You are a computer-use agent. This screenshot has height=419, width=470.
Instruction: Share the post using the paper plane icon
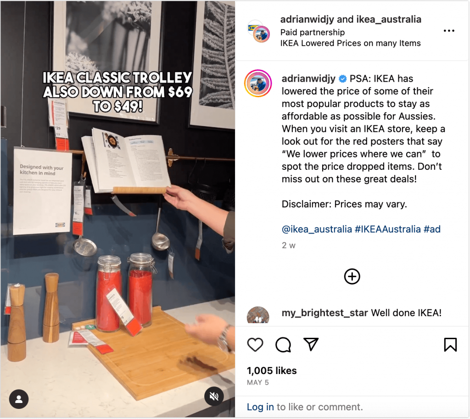pyautogui.click(x=311, y=344)
